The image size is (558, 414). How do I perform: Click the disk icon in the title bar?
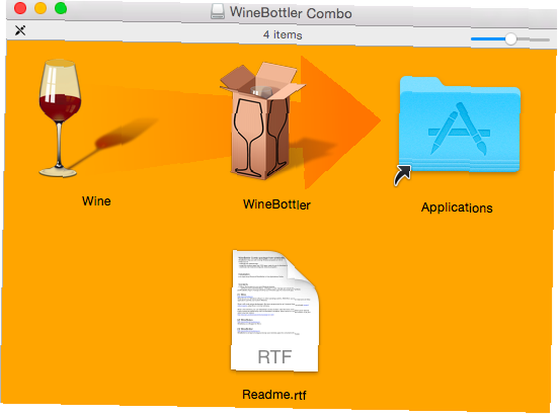coord(218,11)
